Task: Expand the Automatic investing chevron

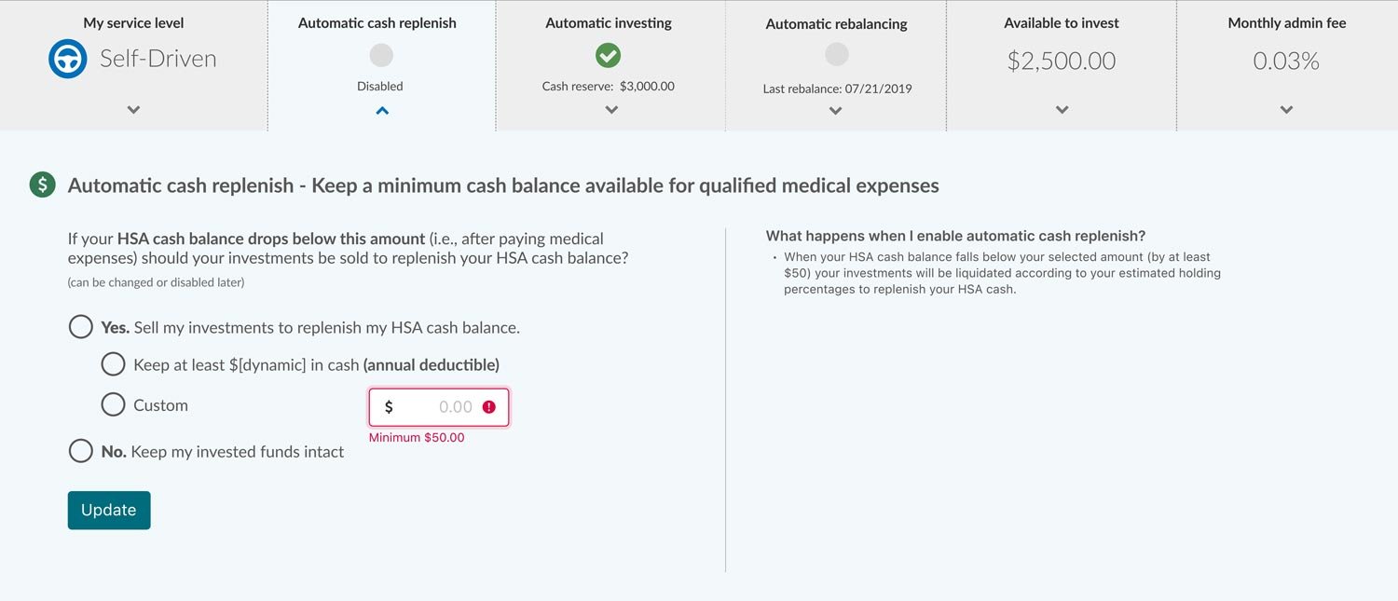Action: tap(611, 109)
